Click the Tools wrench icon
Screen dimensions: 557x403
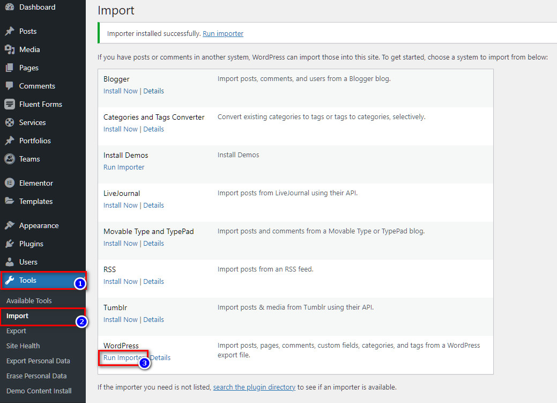[x=10, y=280]
